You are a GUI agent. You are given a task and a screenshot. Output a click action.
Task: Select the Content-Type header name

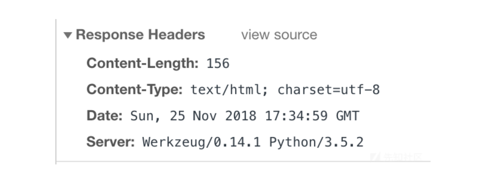tap(134, 90)
